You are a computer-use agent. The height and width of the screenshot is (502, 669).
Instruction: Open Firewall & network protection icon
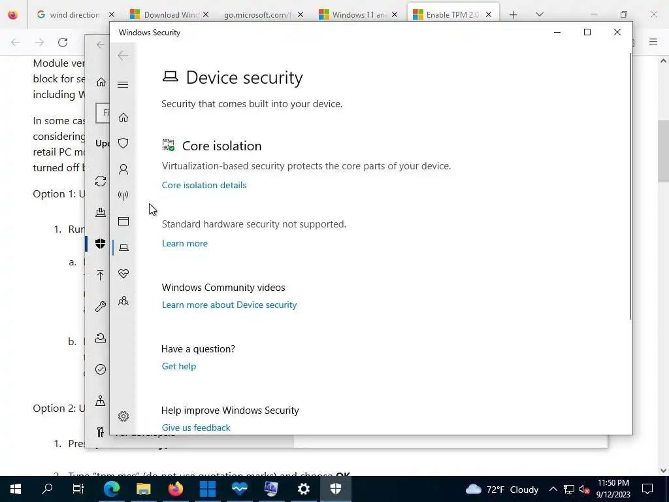click(x=123, y=195)
